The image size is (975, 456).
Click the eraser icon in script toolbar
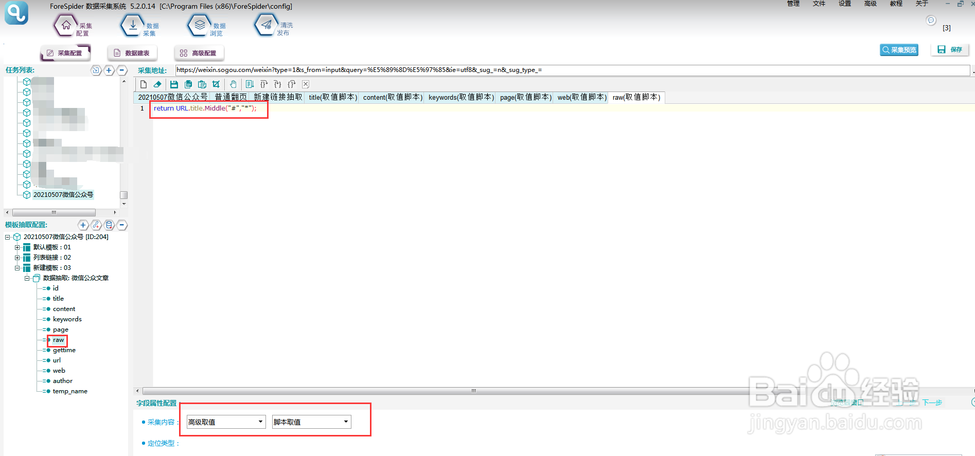(157, 84)
